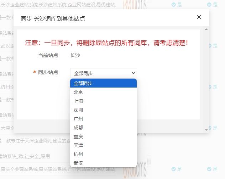
Task: Select 全部同步 from the dropdown list
Action: click(103, 83)
